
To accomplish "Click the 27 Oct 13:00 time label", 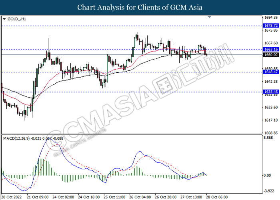I will (192, 197).
